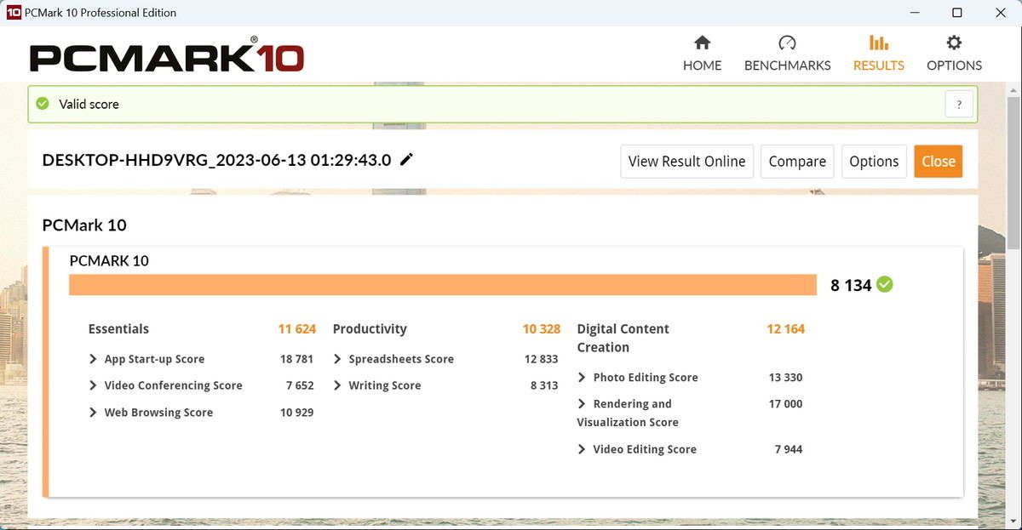The width and height of the screenshot is (1022, 530).
Task: Expand App Start-up Score details
Action: pyautogui.click(x=93, y=359)
